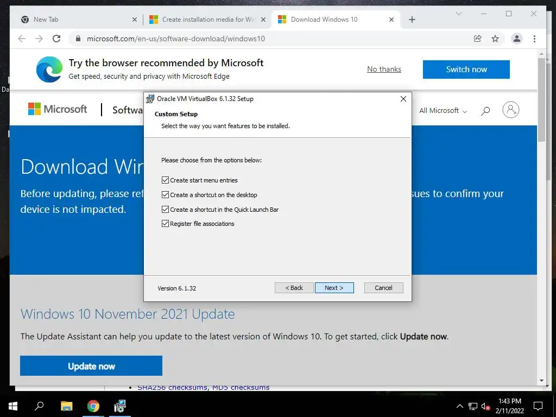Open File Explorer from taskbar
The height and width of the screenshot is (417, 556).
(x=66, y=406)
